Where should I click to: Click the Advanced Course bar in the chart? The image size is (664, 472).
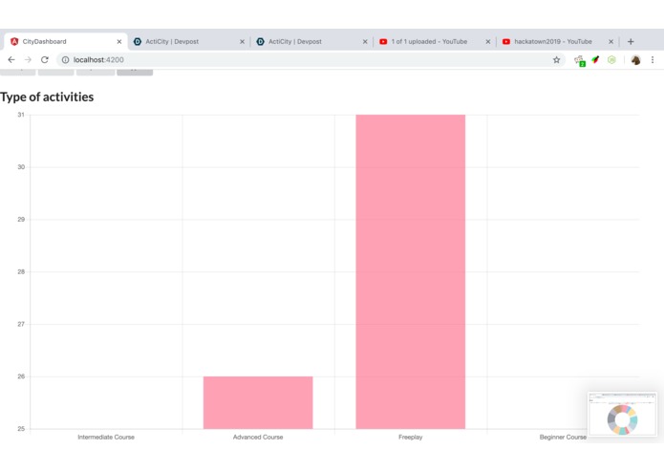point(258,402)
